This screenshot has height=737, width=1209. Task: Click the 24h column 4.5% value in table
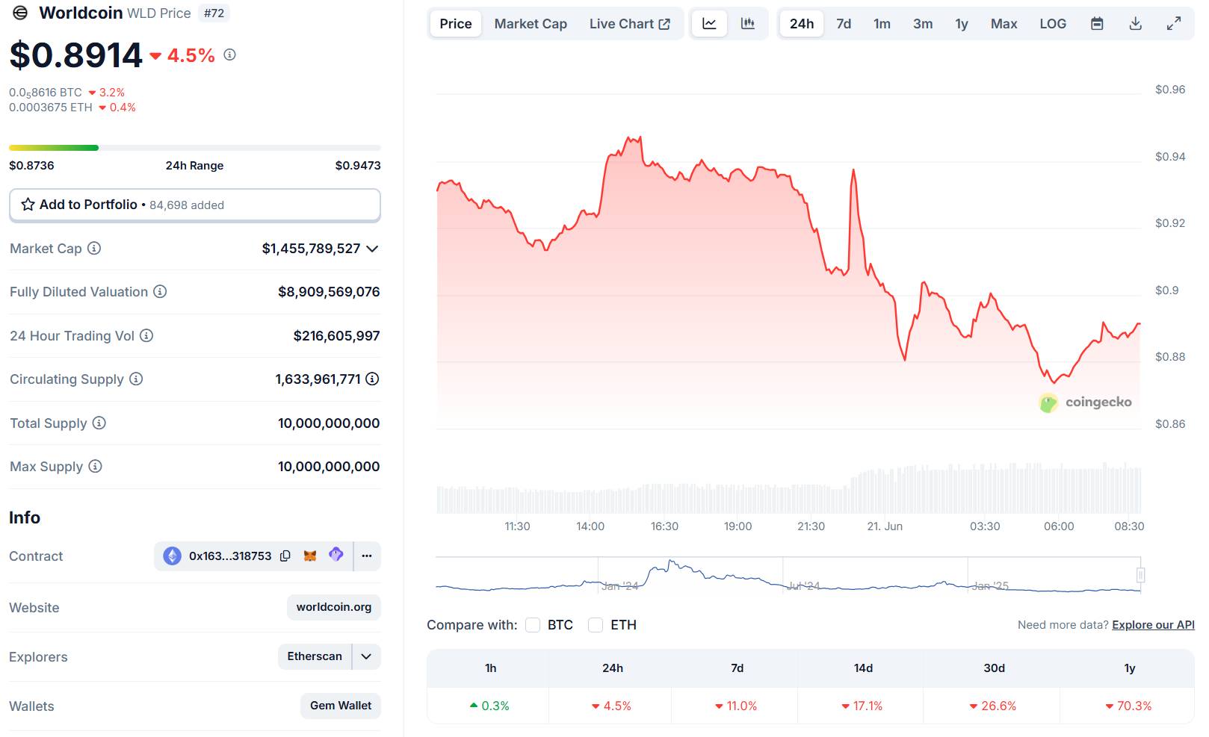[x=611, y=706]
